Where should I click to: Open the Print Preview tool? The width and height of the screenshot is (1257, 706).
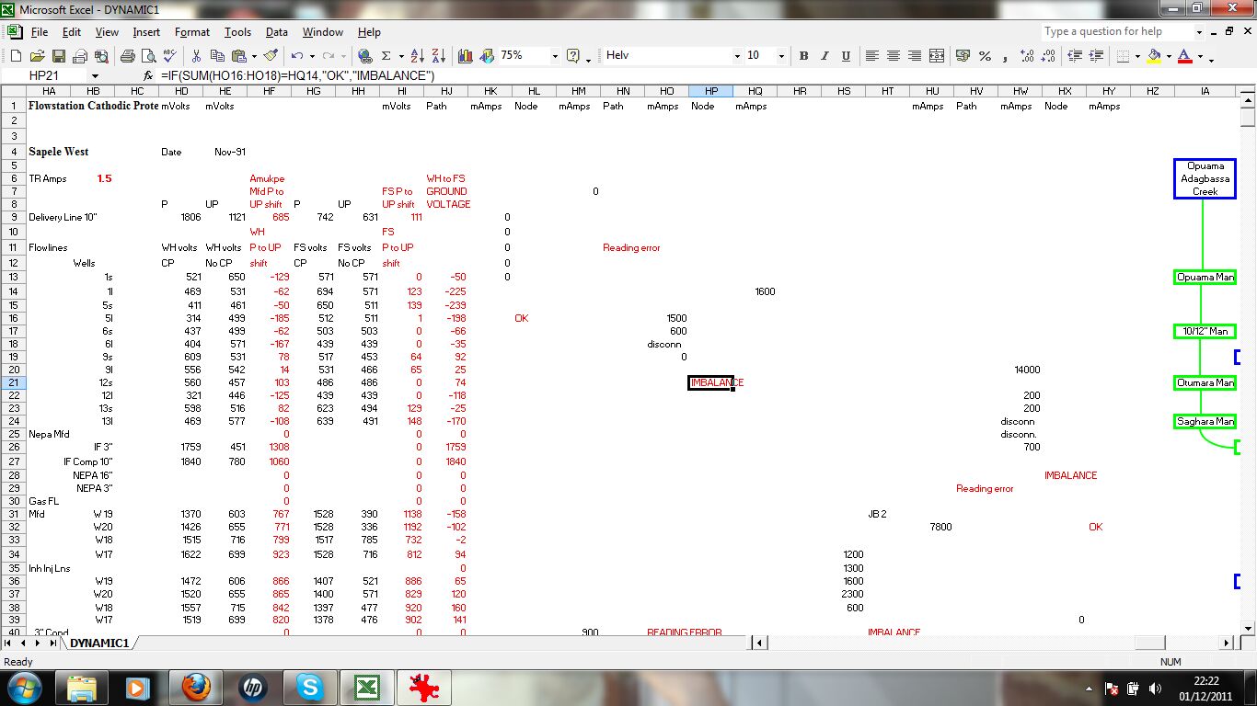[147, 56]
